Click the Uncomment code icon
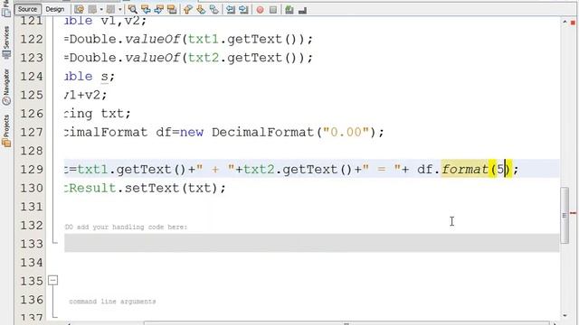The height and width of the screenshot is (325, 579). 302,10
